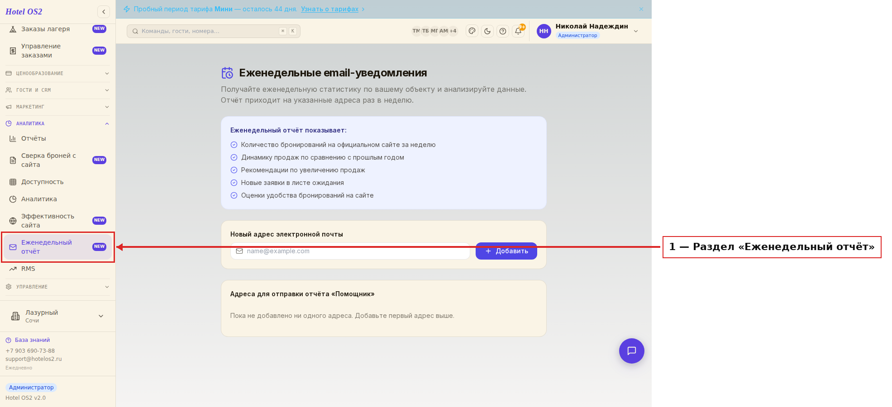
Task: Collapse the sidebar with the arrow button
Action: pos(104,12)
